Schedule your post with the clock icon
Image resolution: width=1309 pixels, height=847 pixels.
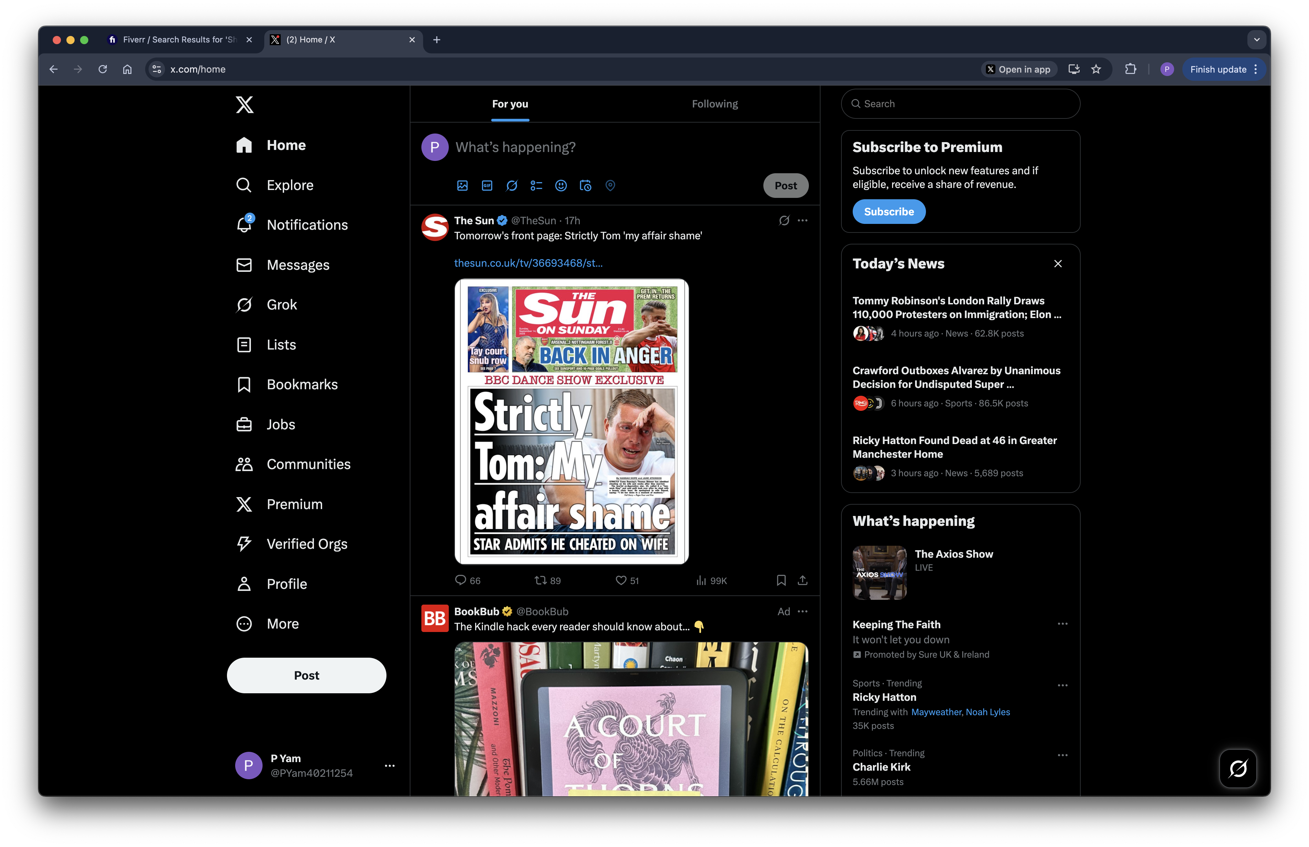coord(585,186)
